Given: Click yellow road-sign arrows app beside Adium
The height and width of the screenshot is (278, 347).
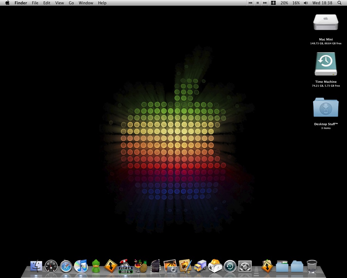Looking at the screenshot, I should (x=111, y=266).
